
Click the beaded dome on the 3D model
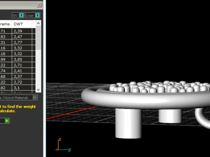click(x=160, y=87)
